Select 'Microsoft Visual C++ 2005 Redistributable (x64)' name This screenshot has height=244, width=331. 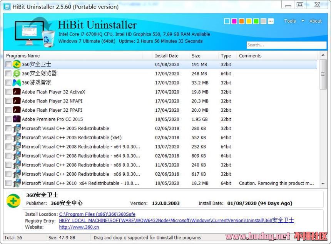coord(72,138)
